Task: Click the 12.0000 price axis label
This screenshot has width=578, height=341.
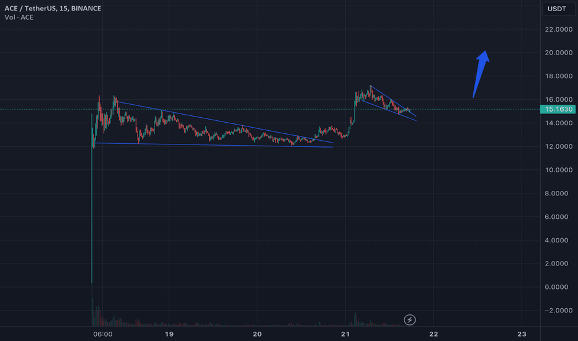Action: [x=558, y=146]
